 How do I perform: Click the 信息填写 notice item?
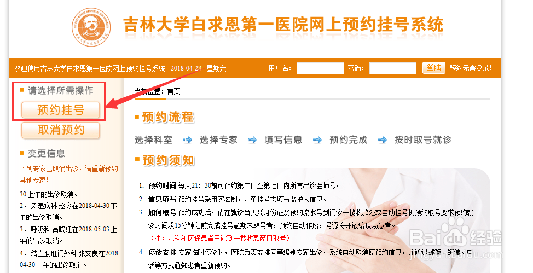coord(237,199)
